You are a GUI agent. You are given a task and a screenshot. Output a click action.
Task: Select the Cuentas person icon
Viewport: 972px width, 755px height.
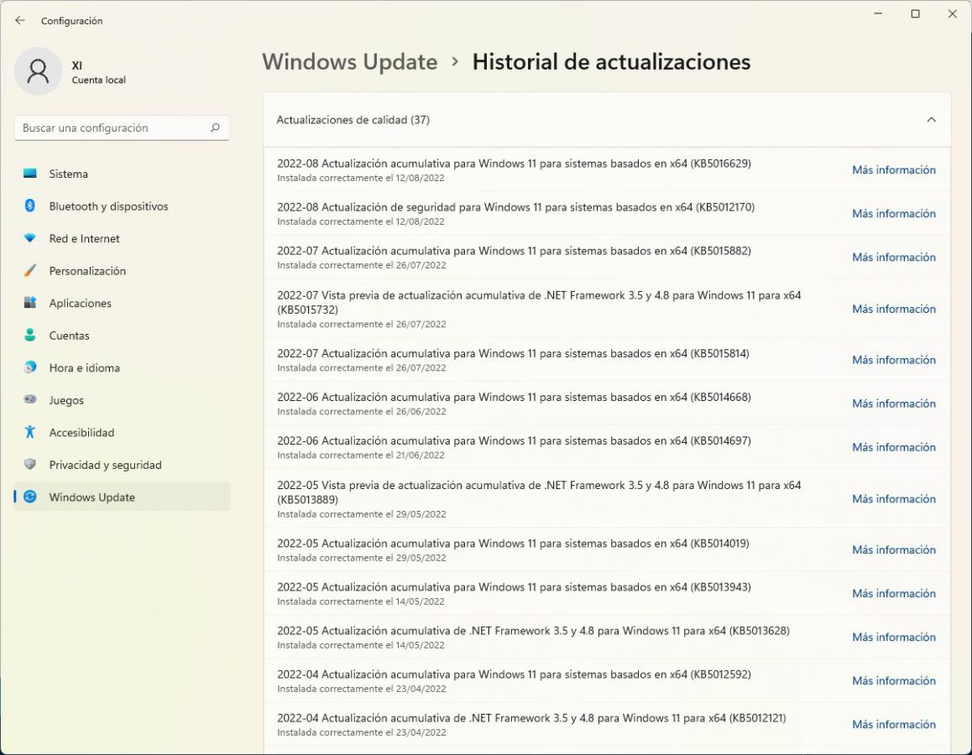[x=30, y=336]
